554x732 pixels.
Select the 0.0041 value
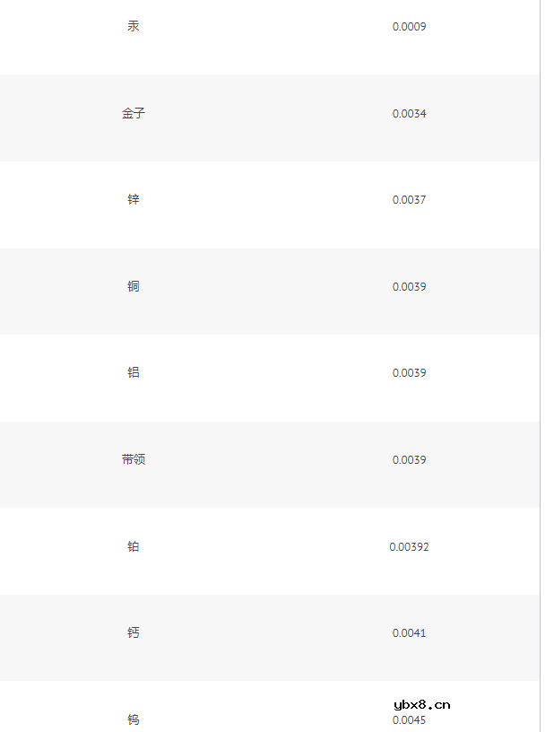[x=409, y=633]
